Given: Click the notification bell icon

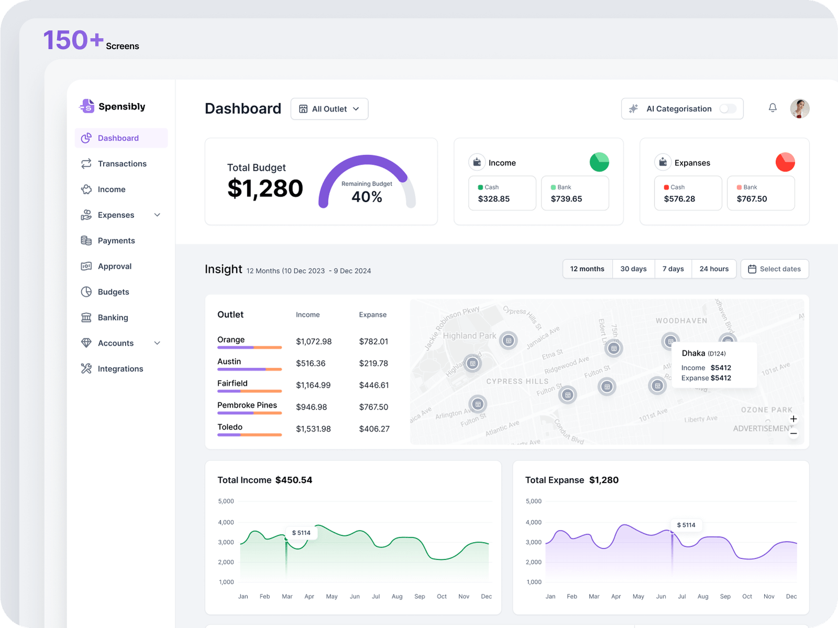Looking at the screenshot, I should (x=773, y=108).
